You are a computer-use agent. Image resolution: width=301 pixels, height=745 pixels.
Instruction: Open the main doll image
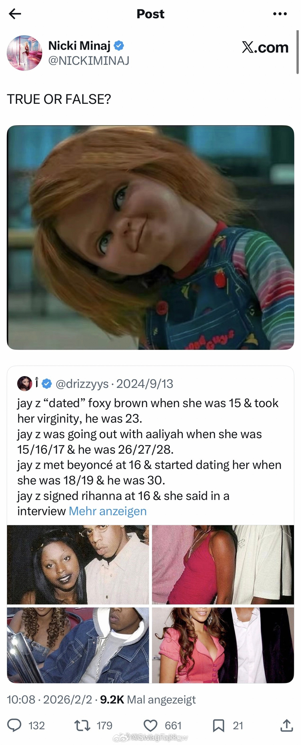tap(150, 237)
